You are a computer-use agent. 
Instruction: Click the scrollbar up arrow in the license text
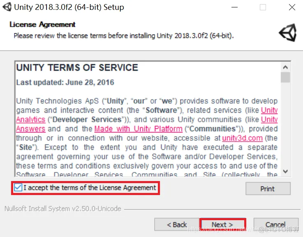coord(285,67)
